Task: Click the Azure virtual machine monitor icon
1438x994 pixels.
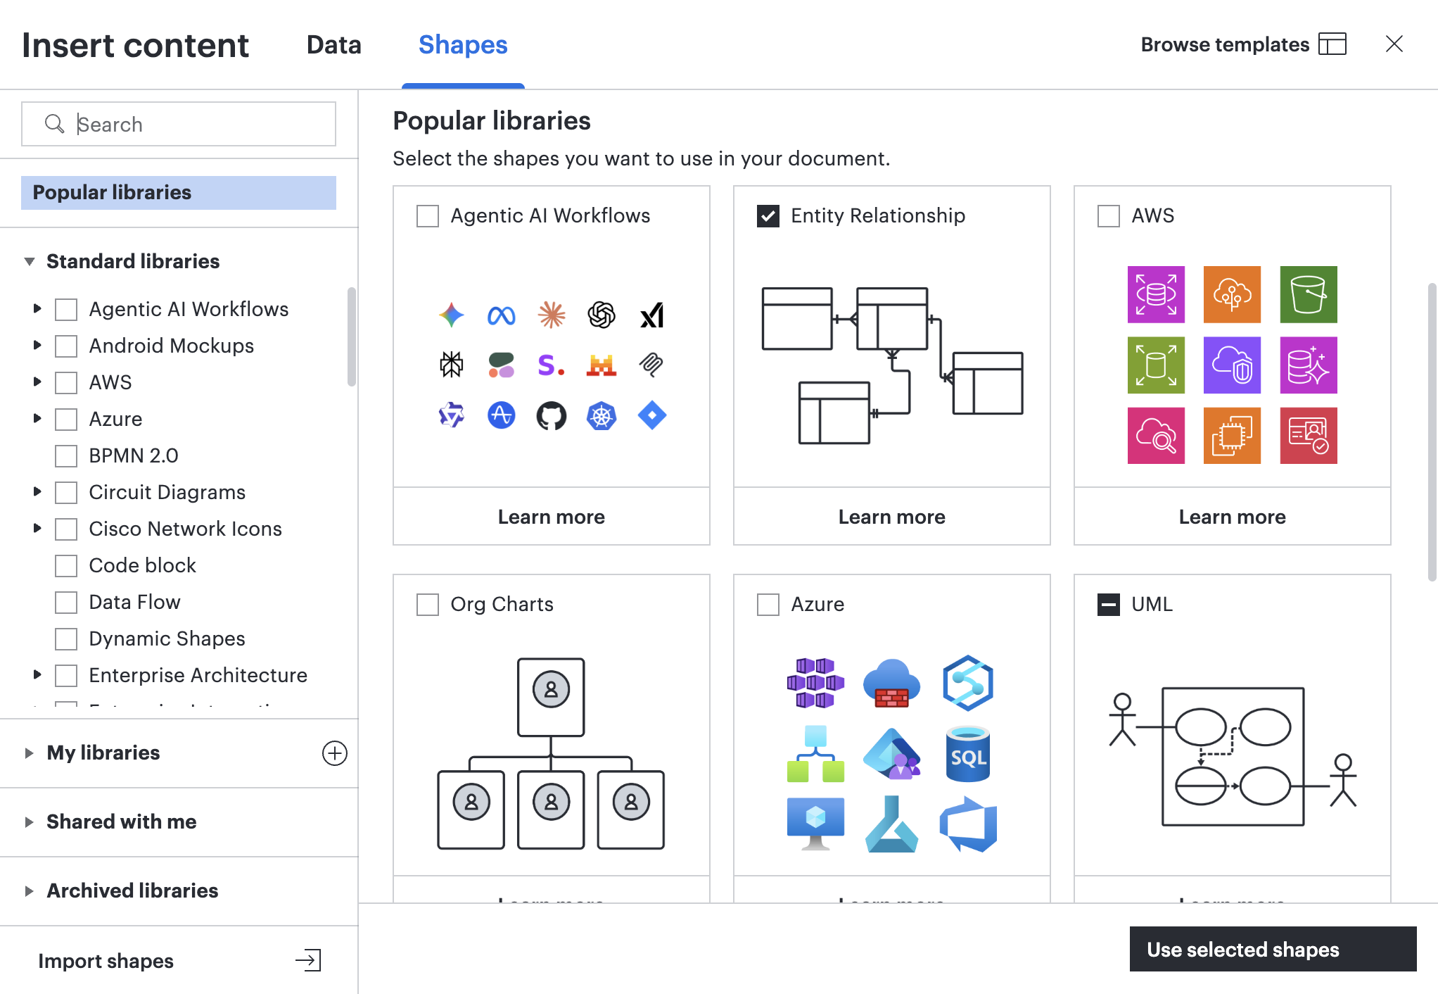Action: (815, 824)
